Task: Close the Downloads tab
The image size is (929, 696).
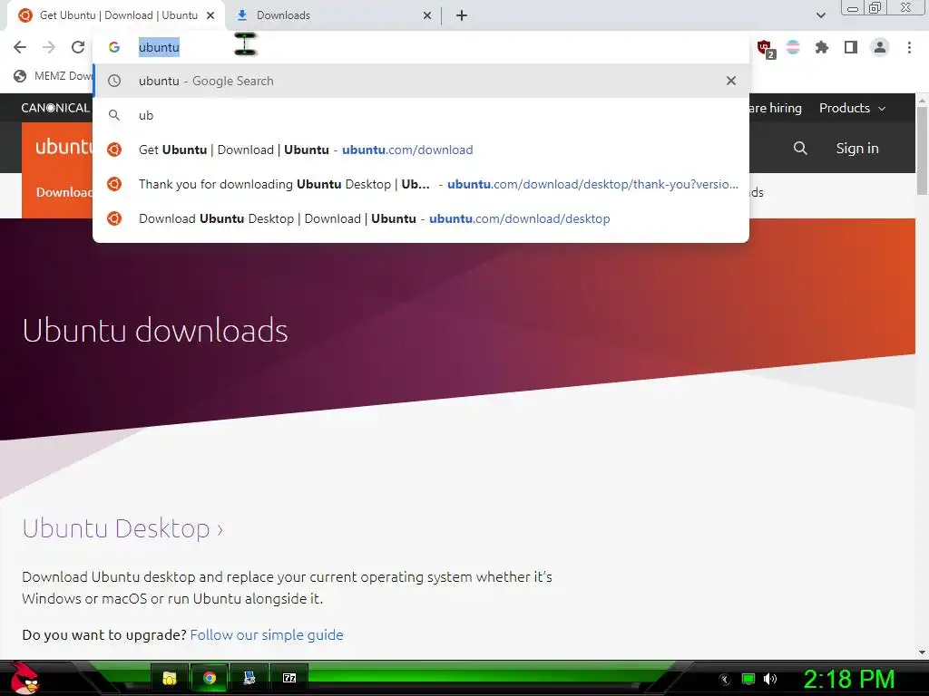Action: (x=427, y=15)
